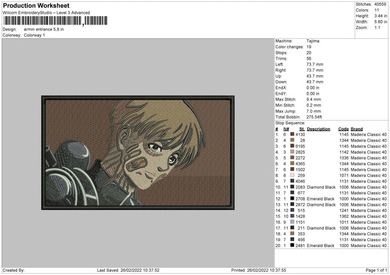Click the light gray swatch beside stitch count 1151
Viewport: 390px width, 275px height.
point(292,222)
